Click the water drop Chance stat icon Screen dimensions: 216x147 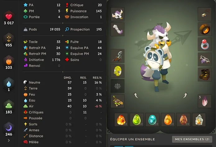coord(9,84)
